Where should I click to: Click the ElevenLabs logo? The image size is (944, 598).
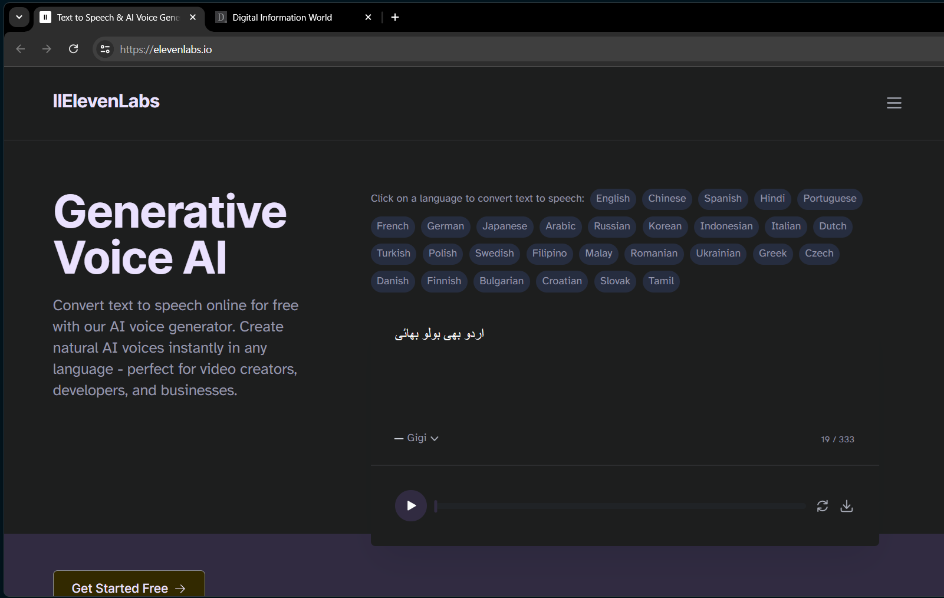[x=106, y=101]
